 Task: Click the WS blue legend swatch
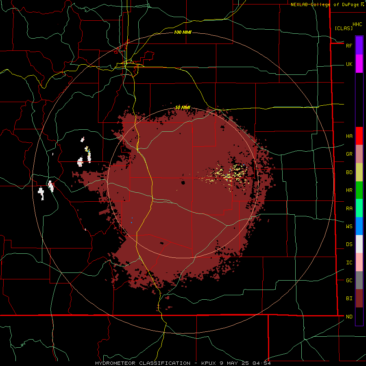pos(359,226)
